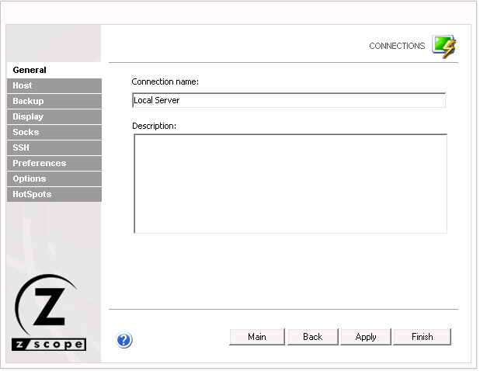This screenshot has width=480, height=371.
Task: Go to the Socks tab
Action: click(x=54, y=132)
